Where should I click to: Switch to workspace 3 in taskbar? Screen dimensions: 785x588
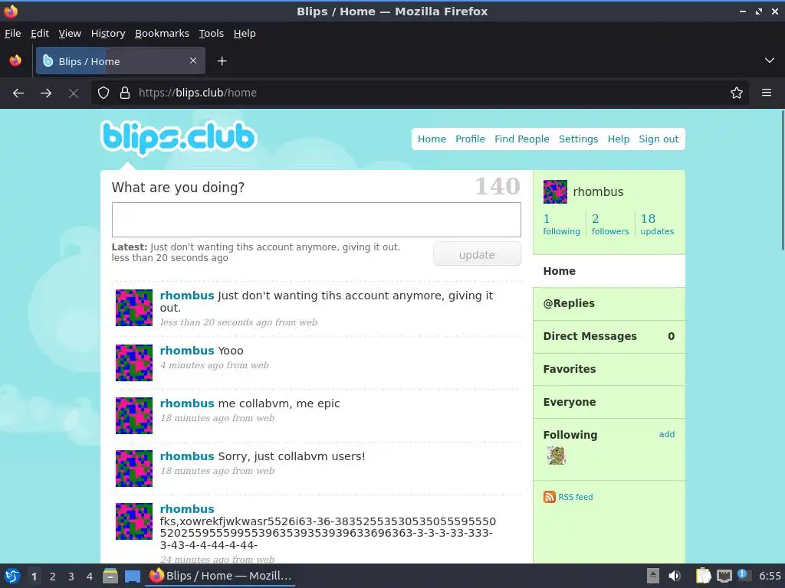[71, 577]
